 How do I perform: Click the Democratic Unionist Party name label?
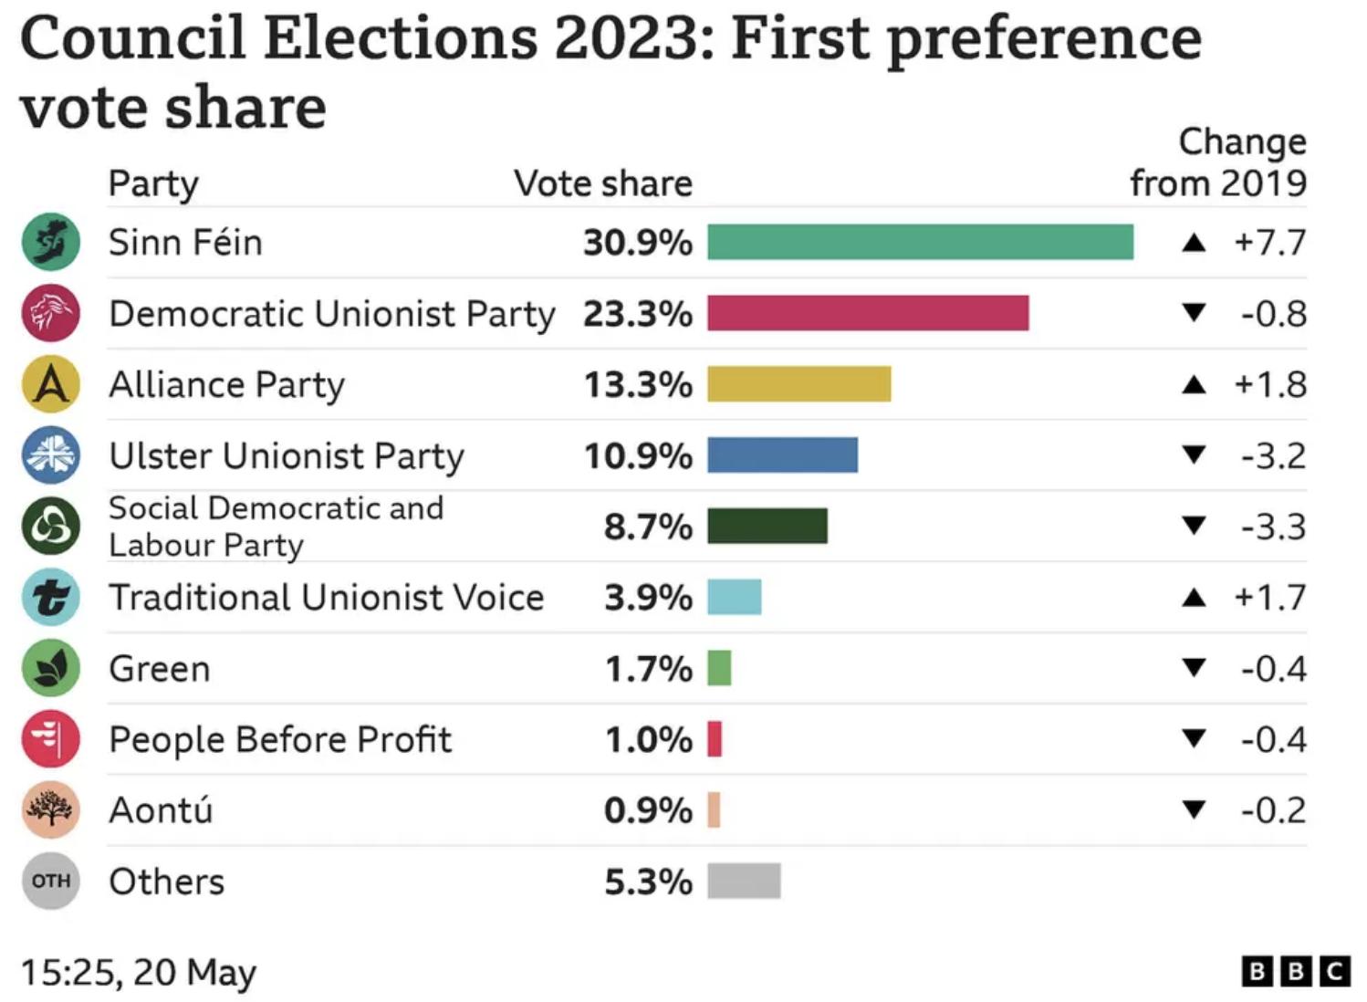click(331, 314)
